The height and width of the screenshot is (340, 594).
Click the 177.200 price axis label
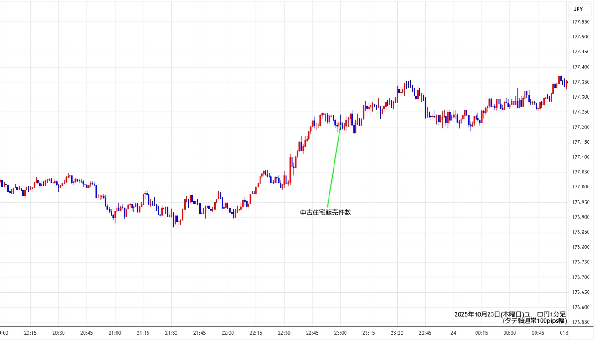tap(580, 127)
